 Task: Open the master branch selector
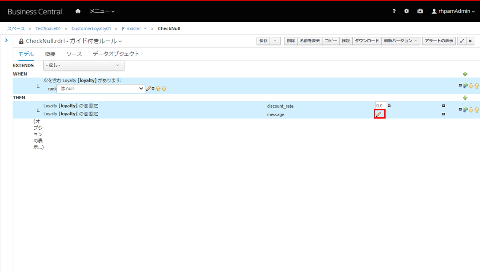point(134,28)
